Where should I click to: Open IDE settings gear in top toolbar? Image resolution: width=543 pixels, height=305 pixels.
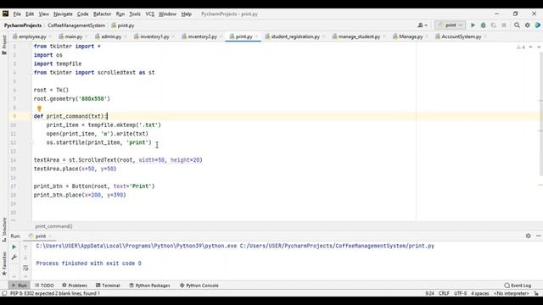(x=527, y=25)
